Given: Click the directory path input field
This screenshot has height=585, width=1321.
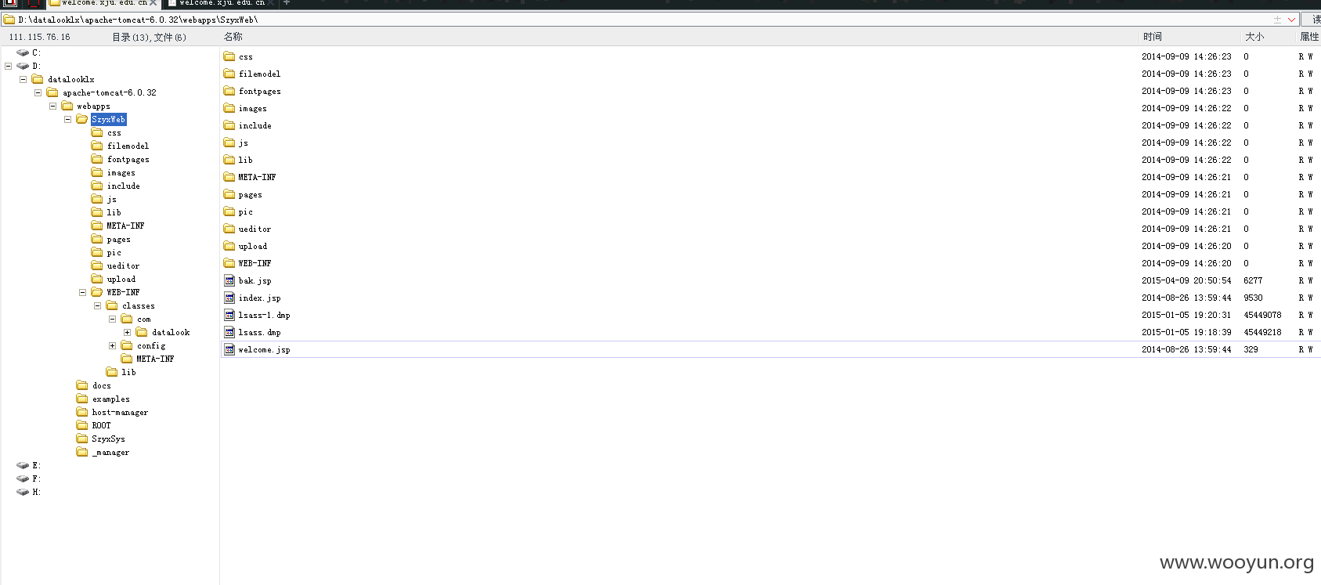Looking at the screenshot, I should (x=642, y=20).
